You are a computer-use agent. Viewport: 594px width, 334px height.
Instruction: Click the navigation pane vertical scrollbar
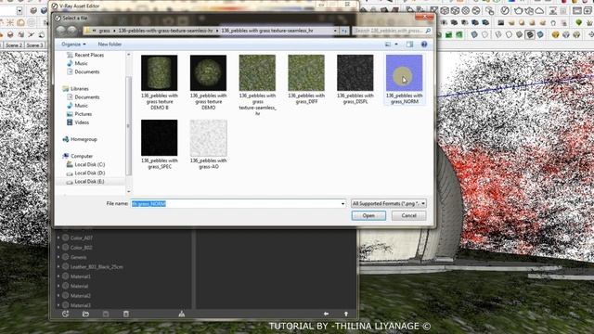point(128,125)
